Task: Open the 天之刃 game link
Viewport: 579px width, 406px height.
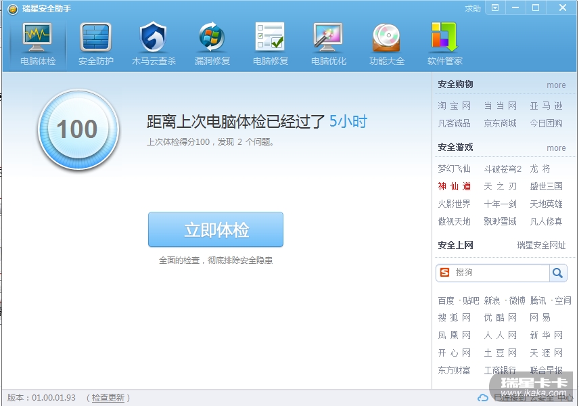Action: 501,186
